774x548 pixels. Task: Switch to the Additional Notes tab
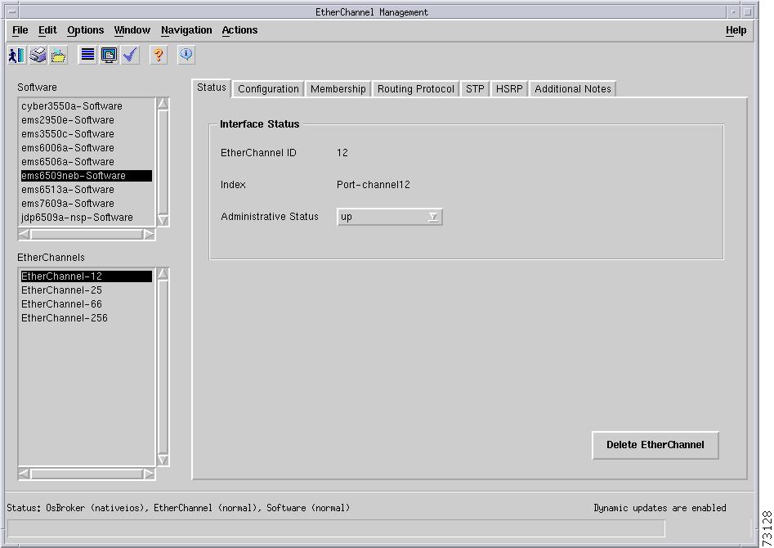point(573,89)
